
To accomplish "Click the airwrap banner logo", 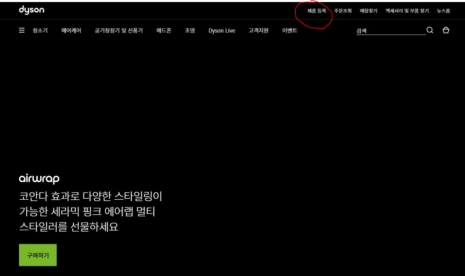I will pos(39,179).
